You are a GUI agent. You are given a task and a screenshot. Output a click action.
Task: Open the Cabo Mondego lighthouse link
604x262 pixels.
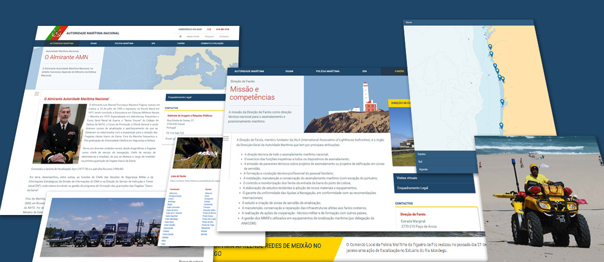point(172,219)
